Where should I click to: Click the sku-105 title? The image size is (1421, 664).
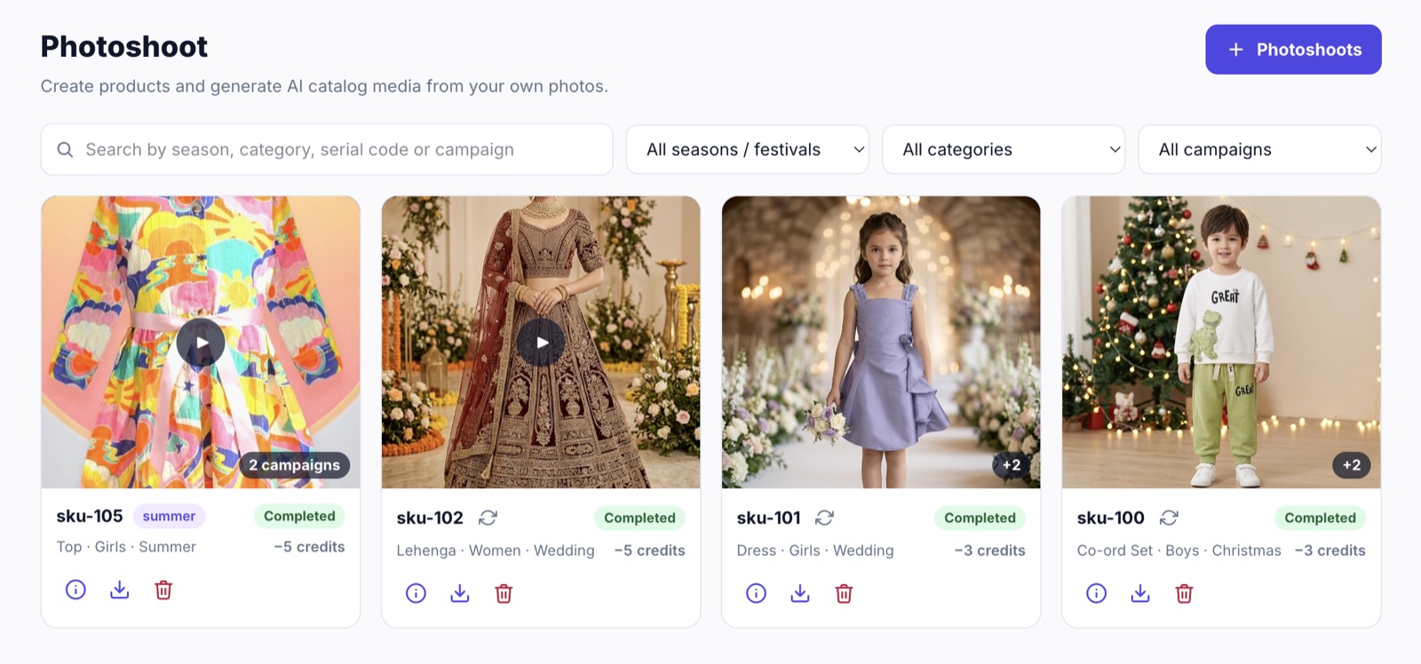pyautogui.click(x=90, y=516)
